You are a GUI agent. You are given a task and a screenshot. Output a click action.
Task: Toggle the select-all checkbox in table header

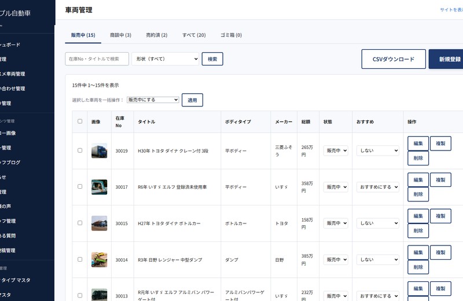click(80, 121)
